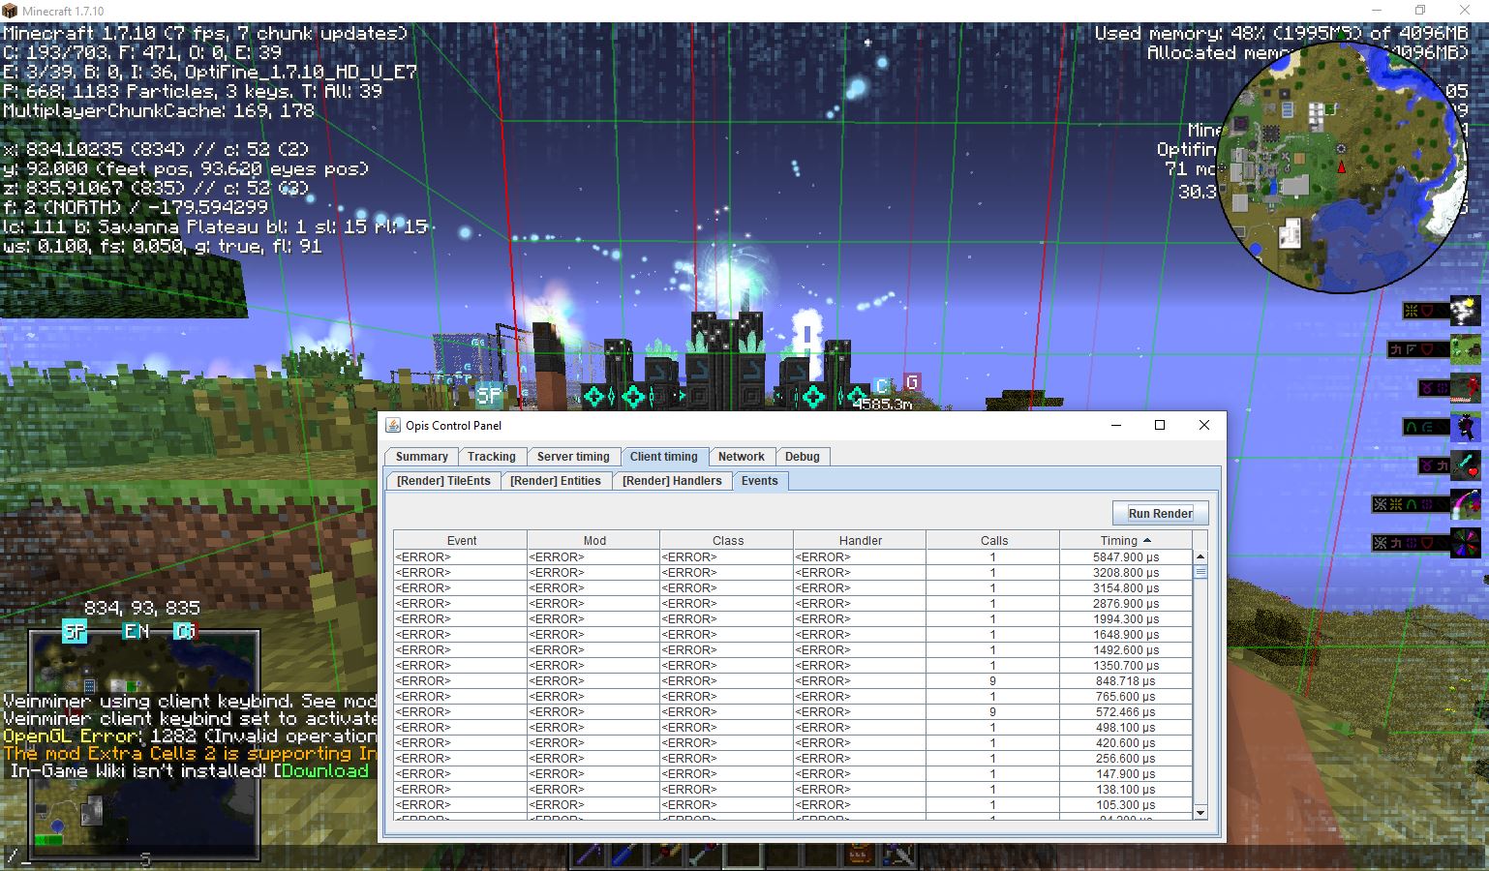
Task: Select the purple wand in the first hotbar slot
Action: click(x=587, y=856)
